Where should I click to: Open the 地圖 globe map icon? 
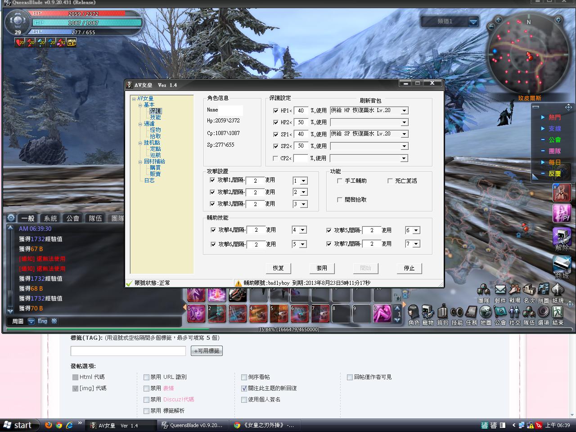[486, 312]
